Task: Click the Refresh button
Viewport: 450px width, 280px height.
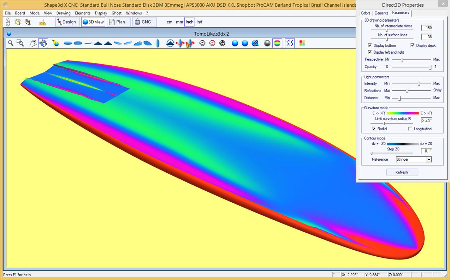Action: click(x=402, y=172)
